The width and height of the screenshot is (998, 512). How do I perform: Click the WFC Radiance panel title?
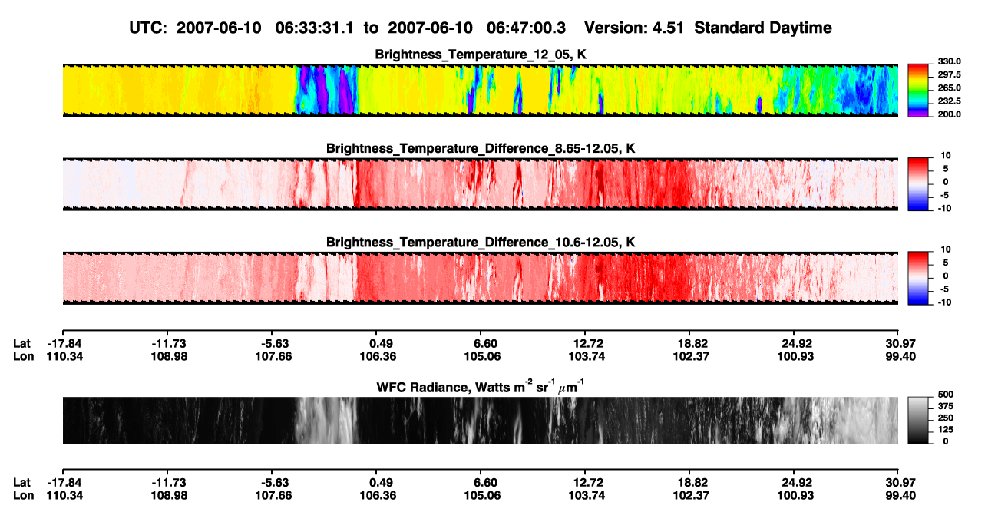(x=481, y=387)
